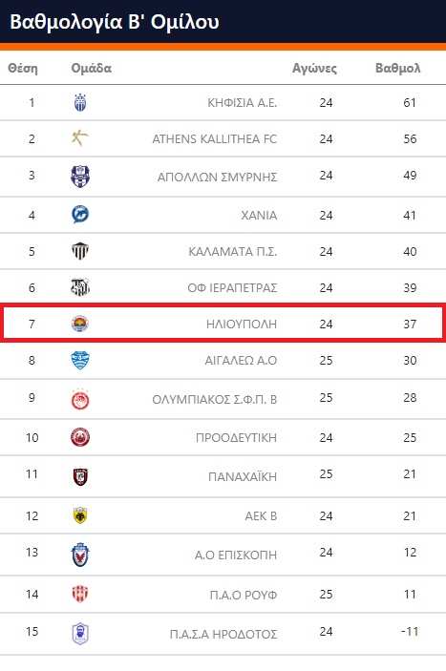Click the Α.Ο ΕΠΙΣΚΟΠΗ eagle crest

[x=80, y=555]
